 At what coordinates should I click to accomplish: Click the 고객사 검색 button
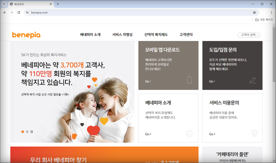click(249, 35)
